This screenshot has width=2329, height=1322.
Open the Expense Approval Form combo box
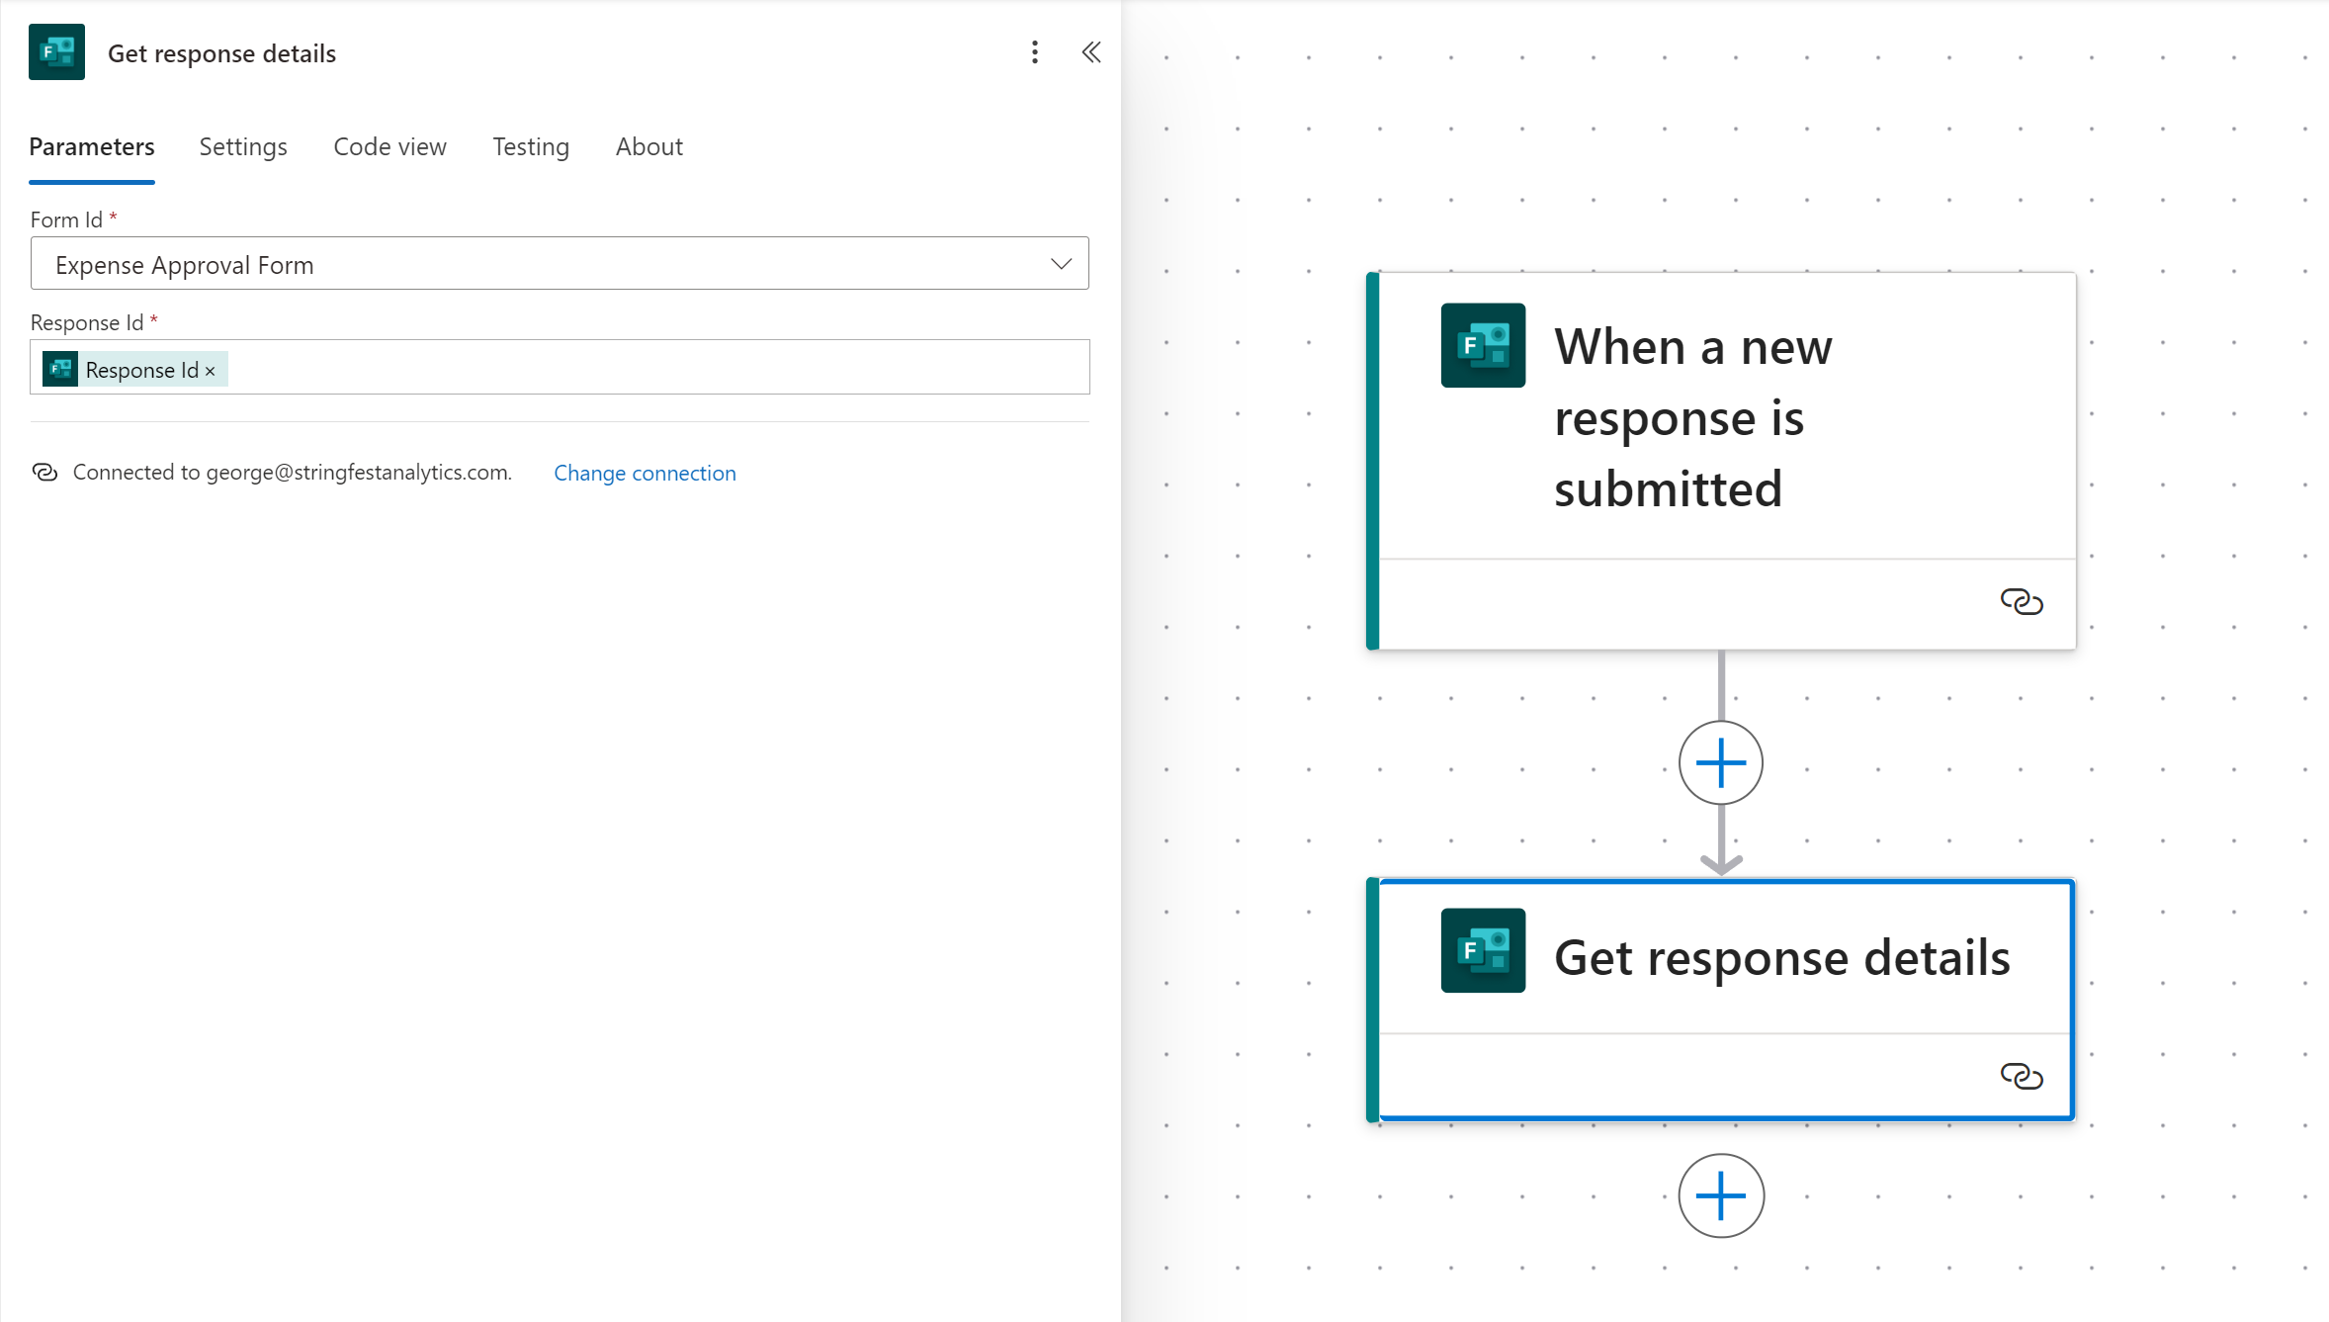(x=534, y=264)
